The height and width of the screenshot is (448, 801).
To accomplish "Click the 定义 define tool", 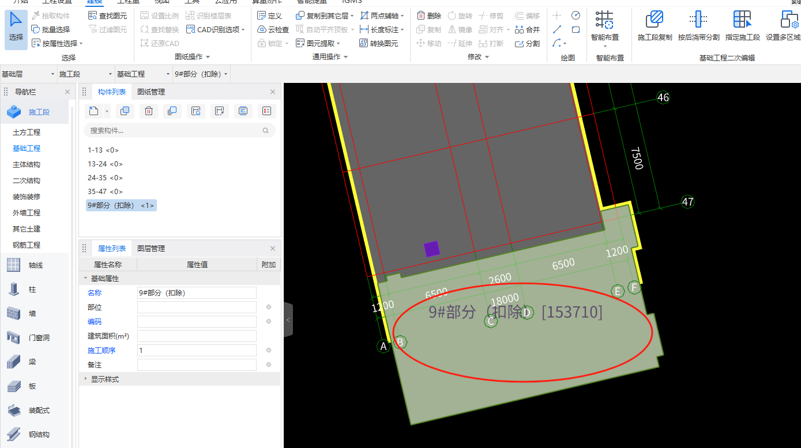I will pyautogui.click(x=269, y=16).
